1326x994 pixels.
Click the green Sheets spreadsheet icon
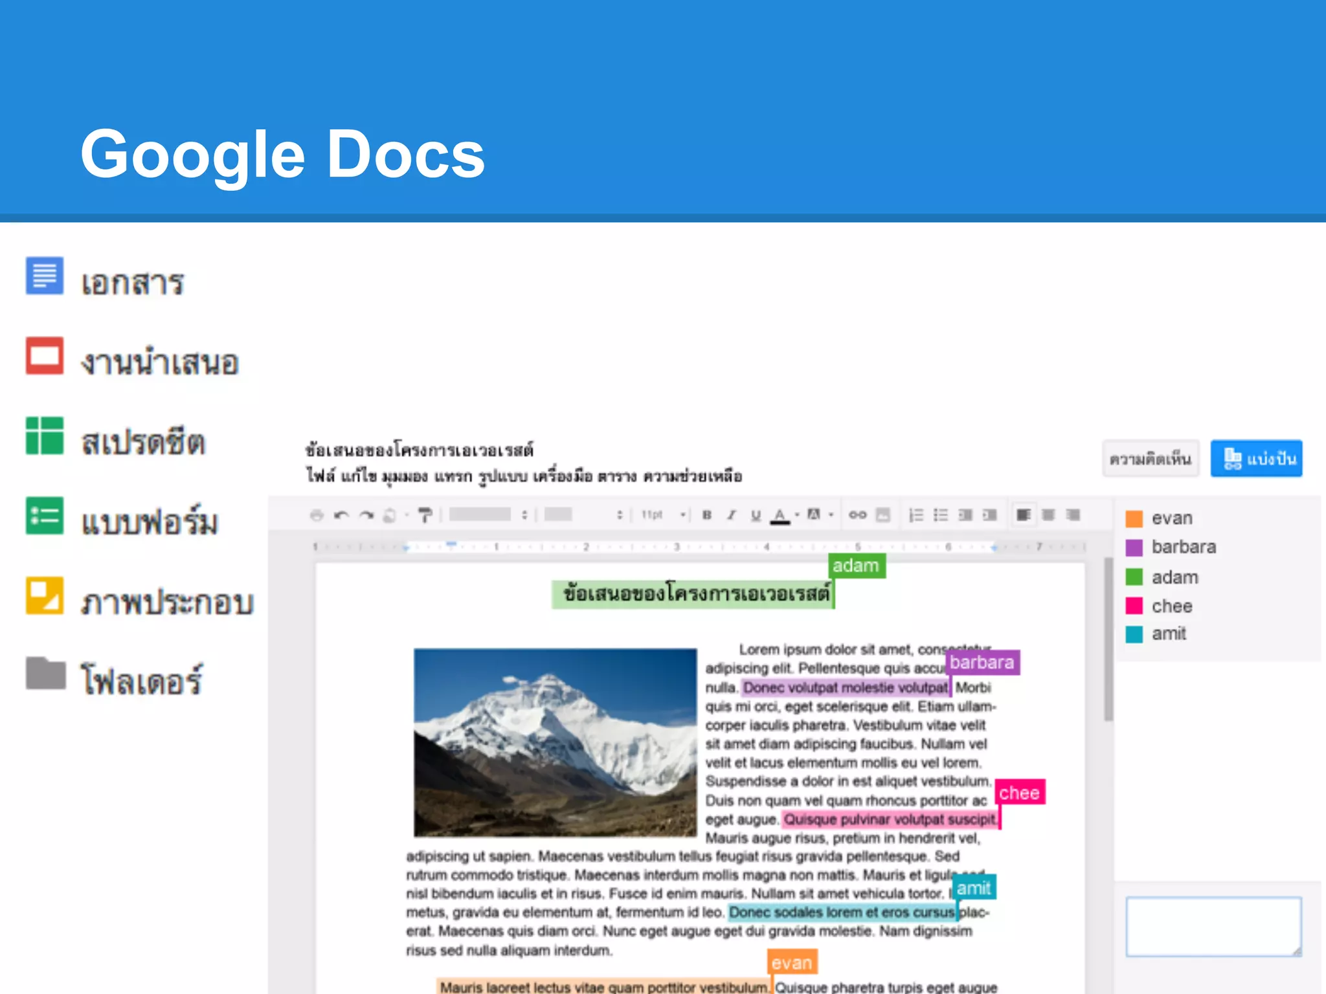[45, 436]
